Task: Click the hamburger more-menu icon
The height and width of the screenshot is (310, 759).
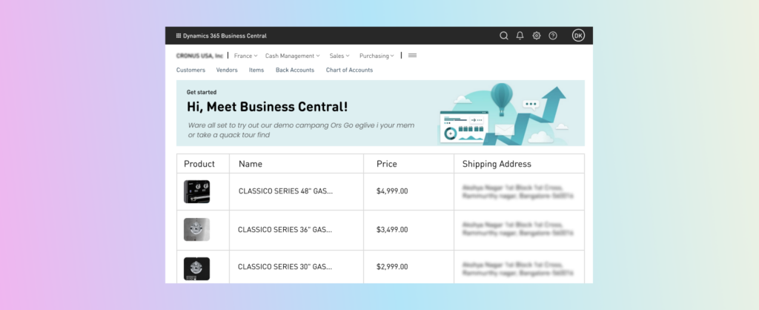Action: click(x=412, y=56)
